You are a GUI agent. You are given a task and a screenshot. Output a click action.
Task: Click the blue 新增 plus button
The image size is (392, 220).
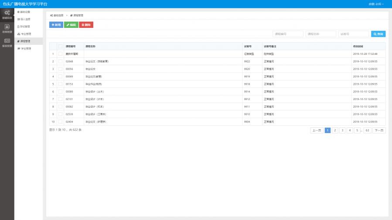[x=56, y=25]
